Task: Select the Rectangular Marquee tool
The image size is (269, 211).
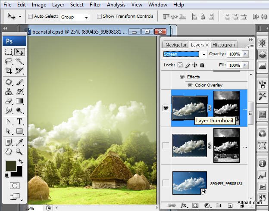Action: 9,52
